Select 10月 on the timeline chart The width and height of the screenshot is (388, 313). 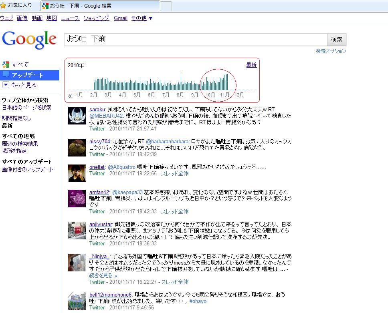[x=210, y=95]
